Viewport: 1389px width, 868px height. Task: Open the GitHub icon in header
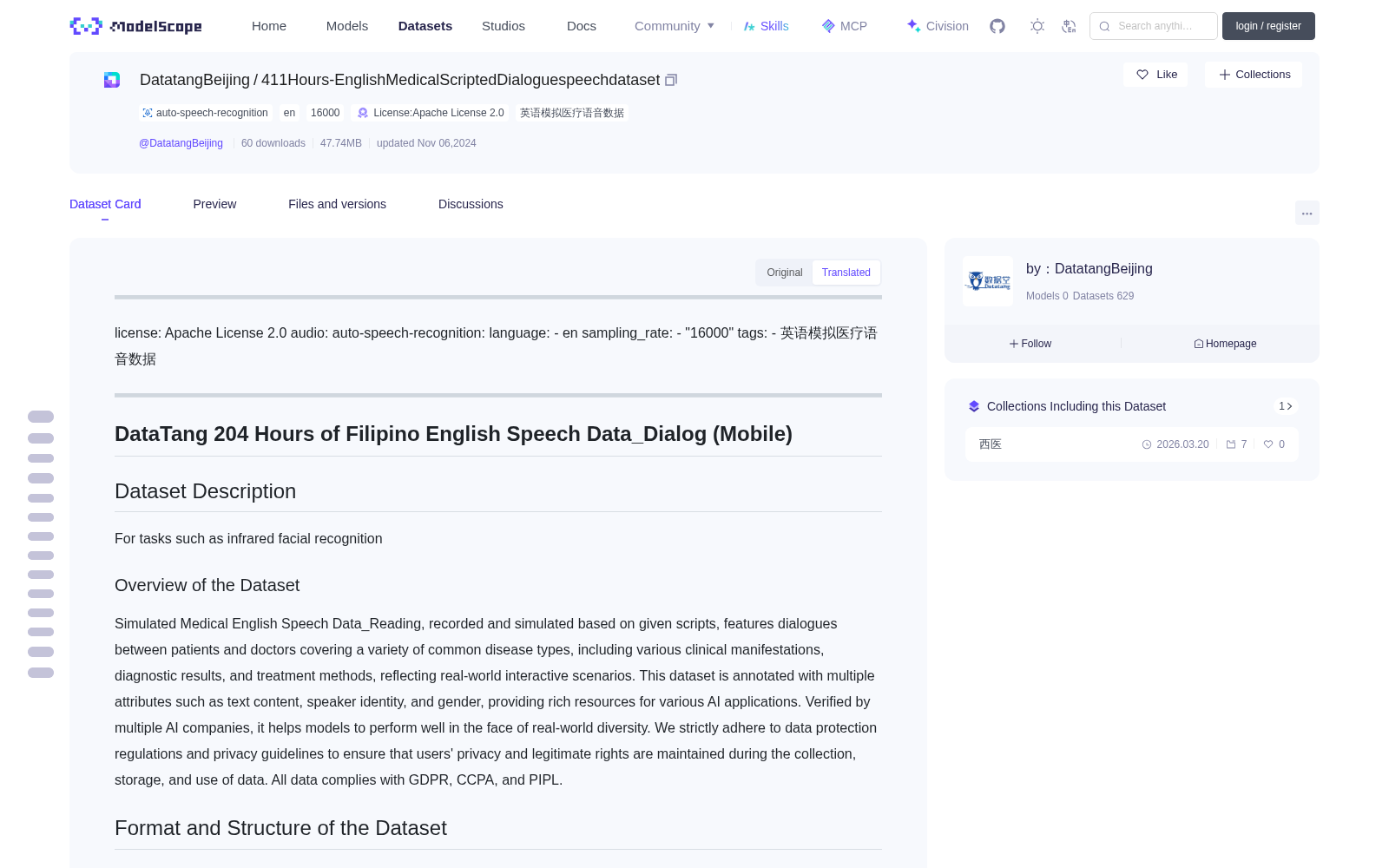(x=997, y=26)
